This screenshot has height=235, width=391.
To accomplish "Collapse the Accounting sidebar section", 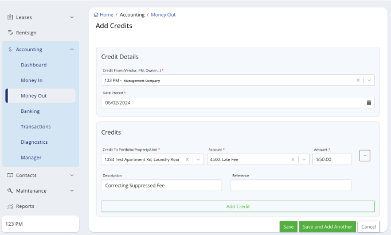I will pyautogui.click(x=72, y=50).
